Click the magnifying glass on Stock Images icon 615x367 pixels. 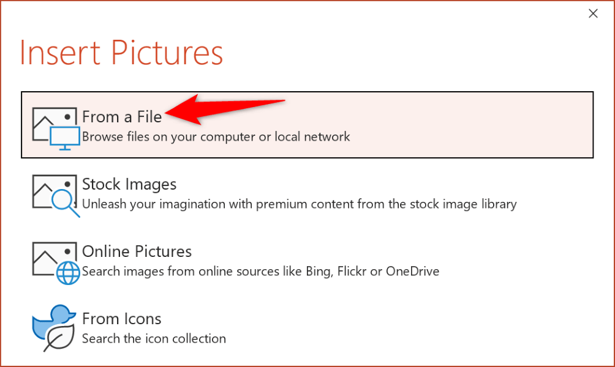pos(66,204)
